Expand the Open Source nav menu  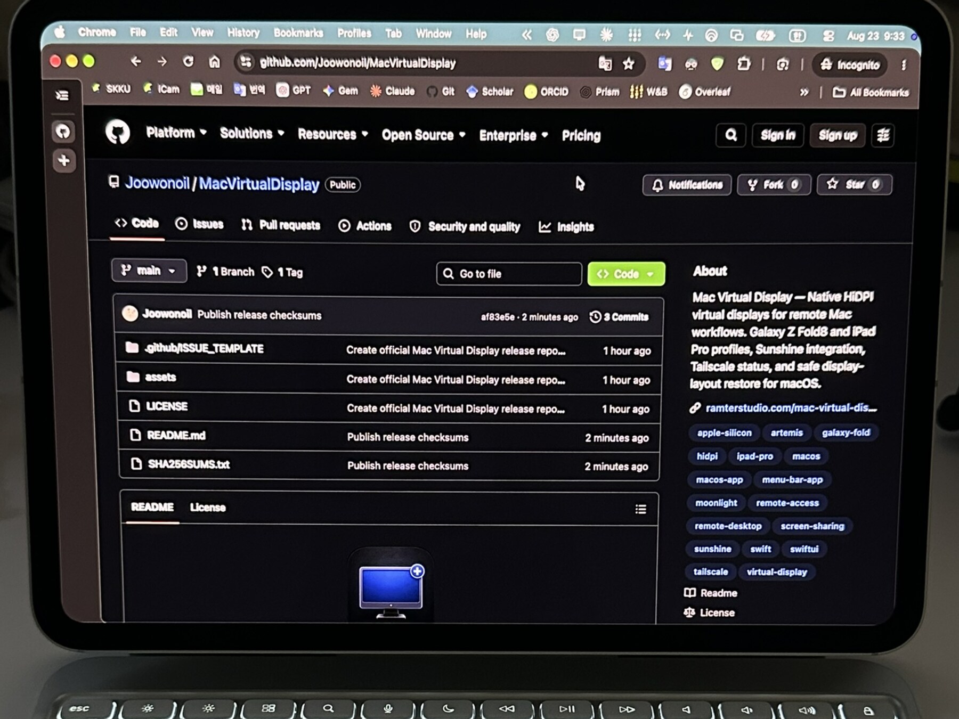pyautogui.click(x=424, y=135)
